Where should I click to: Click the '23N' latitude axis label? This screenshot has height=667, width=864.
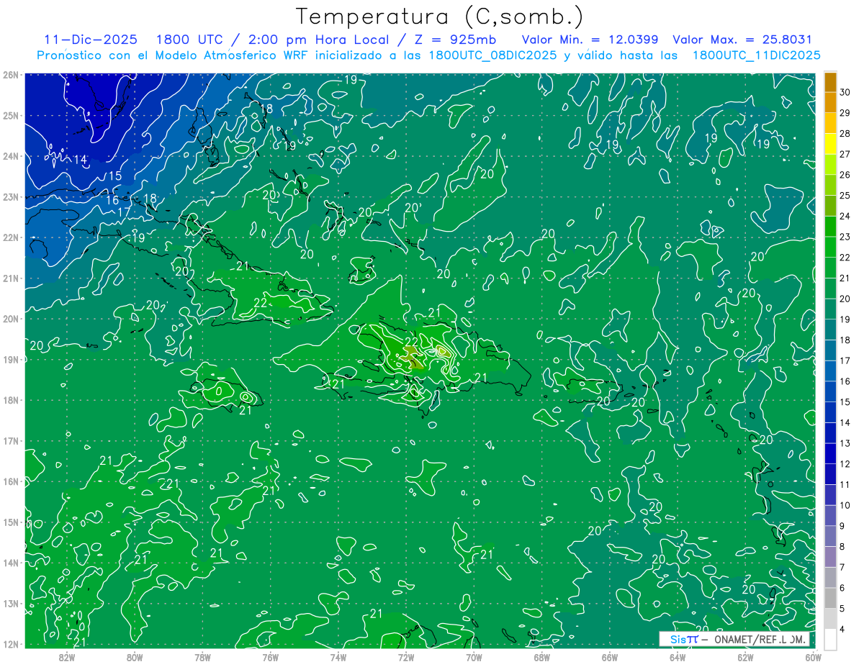(11, 196)
